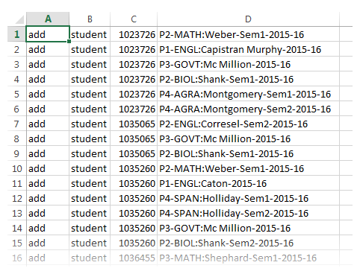
Task: Select column C header
Action: click(x=134, y=19)
